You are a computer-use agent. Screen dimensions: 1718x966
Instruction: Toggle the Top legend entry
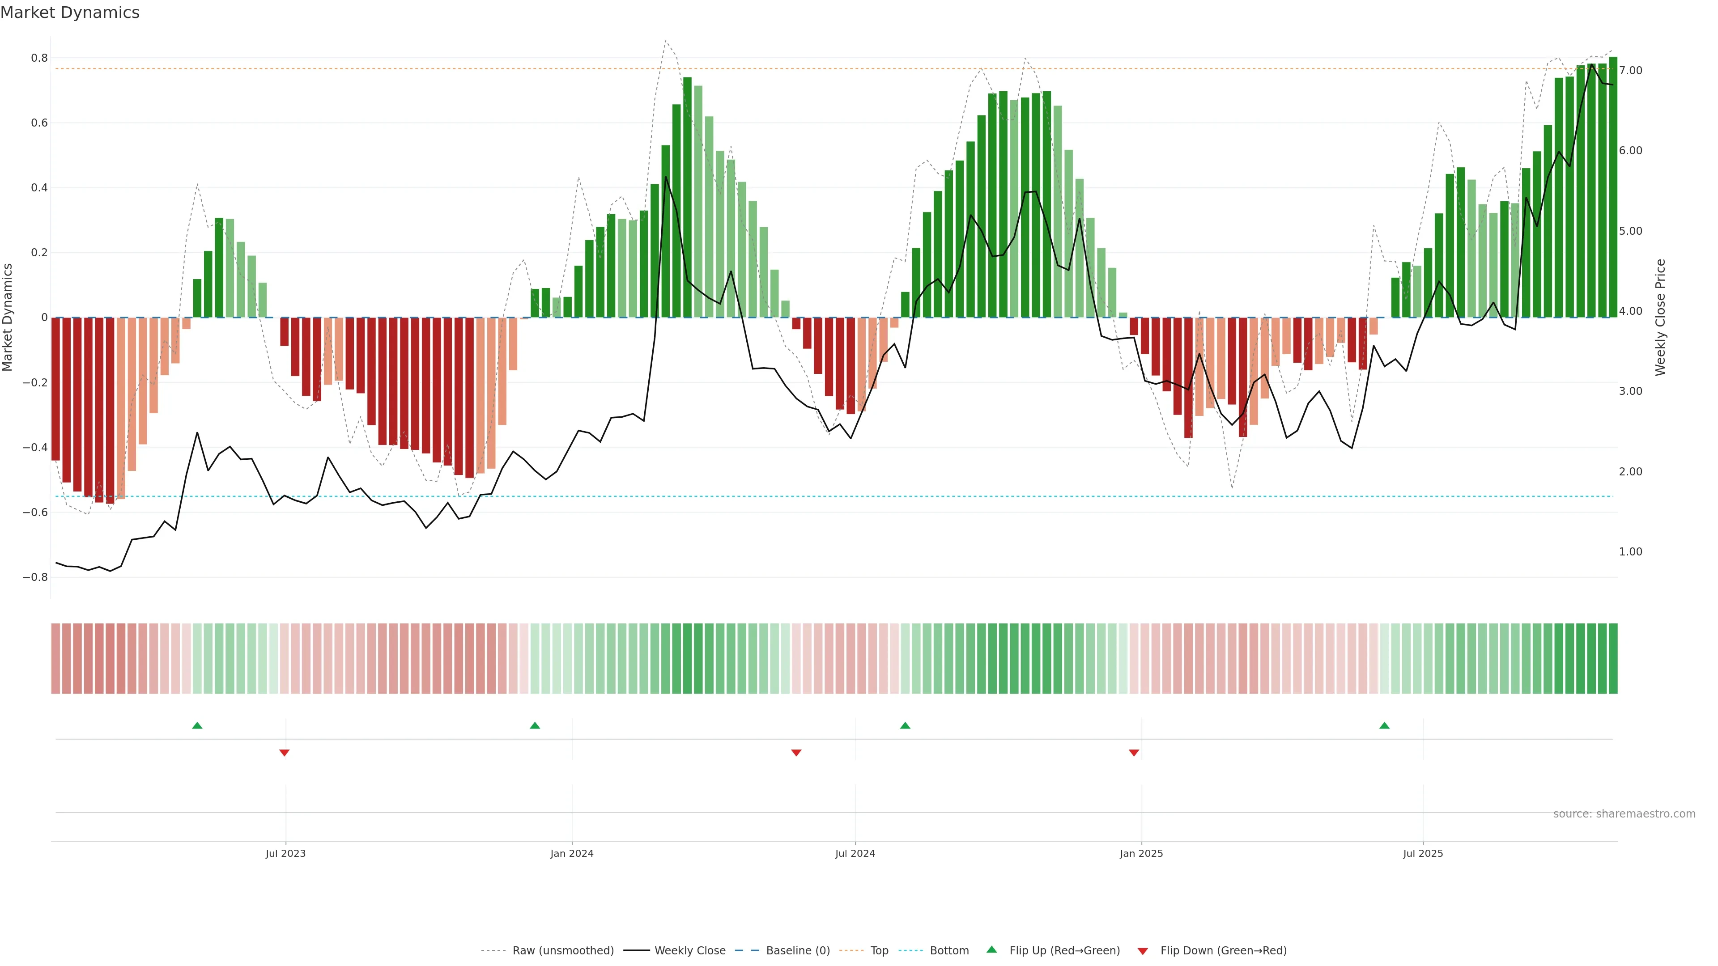[879, 951]
